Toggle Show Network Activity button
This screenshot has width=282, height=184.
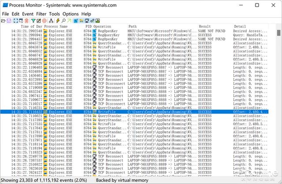(x=87, y=21)
